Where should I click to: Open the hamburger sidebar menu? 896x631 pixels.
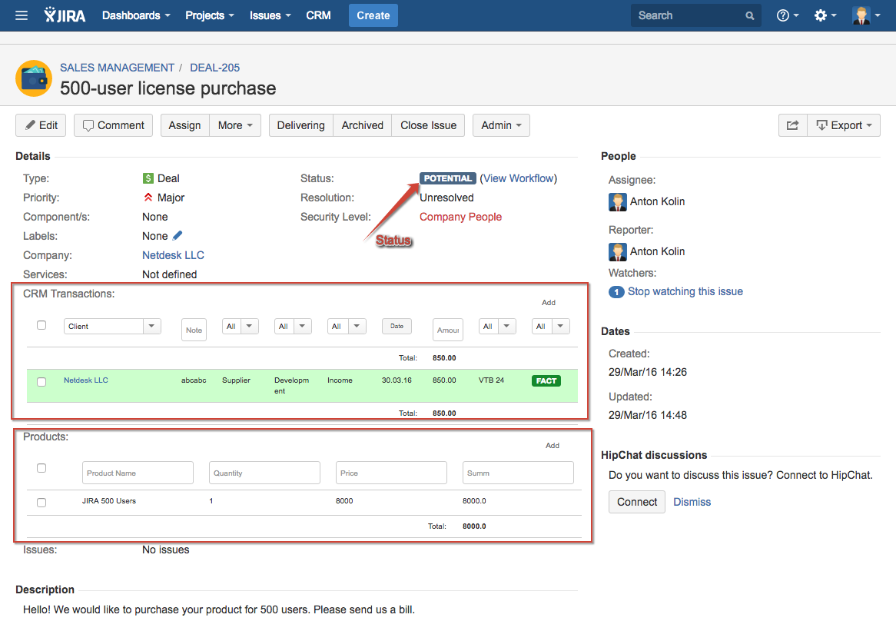click(x=22, y=15)
